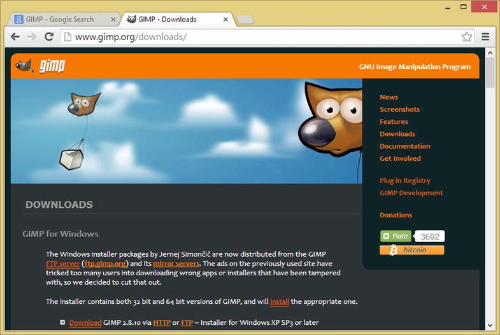Go back with the browser back arrow
Viewport: 500px width, 335px height.
click(x=15, y=37)
